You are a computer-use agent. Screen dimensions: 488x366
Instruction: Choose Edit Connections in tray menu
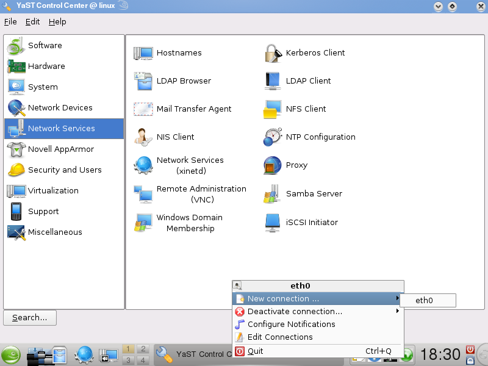pyautogui.click(x=318, y=337)
